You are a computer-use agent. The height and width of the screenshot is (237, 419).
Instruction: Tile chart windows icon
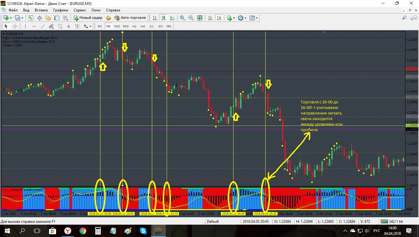pos(200,18)
